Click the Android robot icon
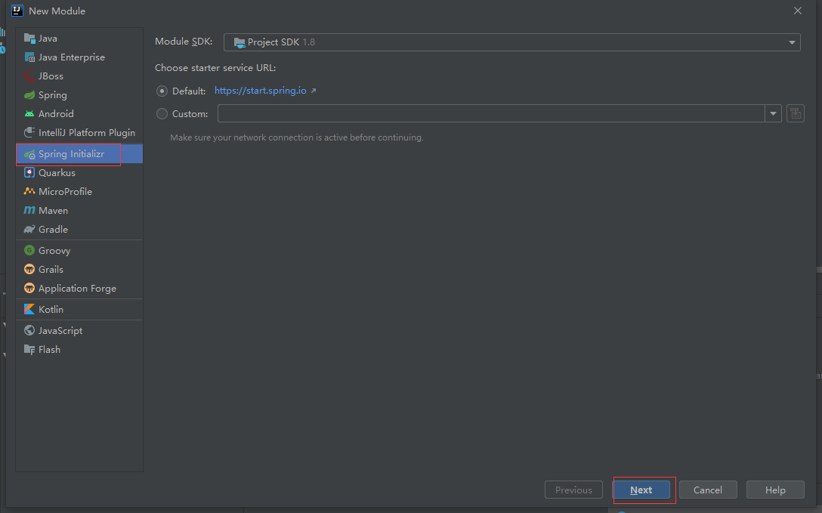The height and width of the screenshot is (513, 822). [29, 114]
